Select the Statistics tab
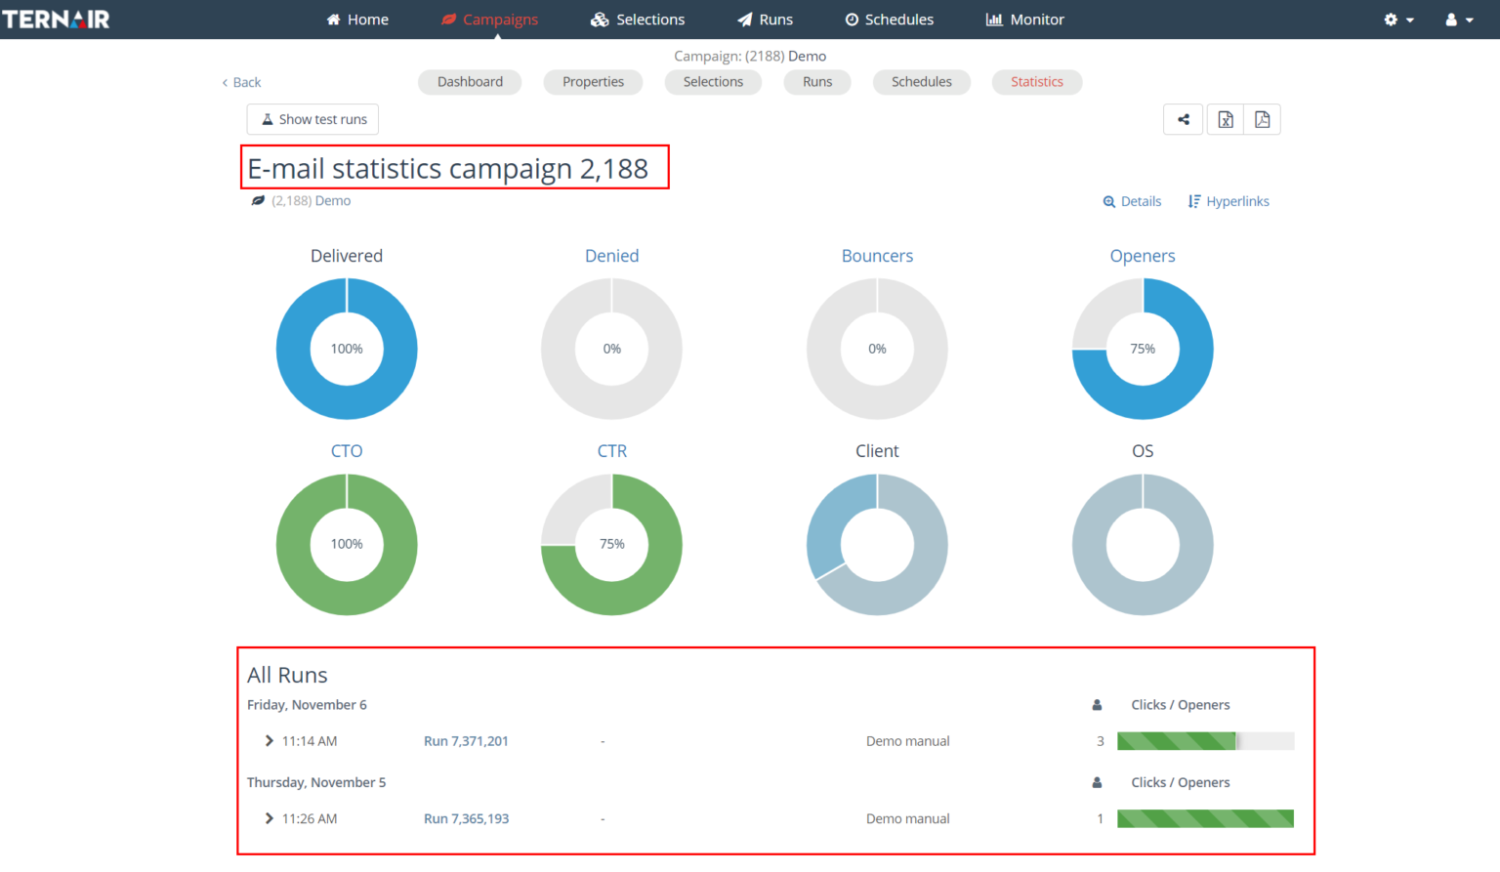 [x=1037, y=82]
